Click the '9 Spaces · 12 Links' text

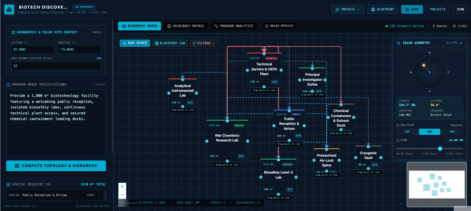[450, 26]
